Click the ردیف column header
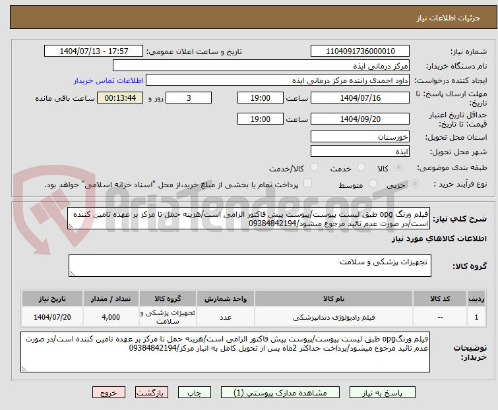 pos(476,299)
